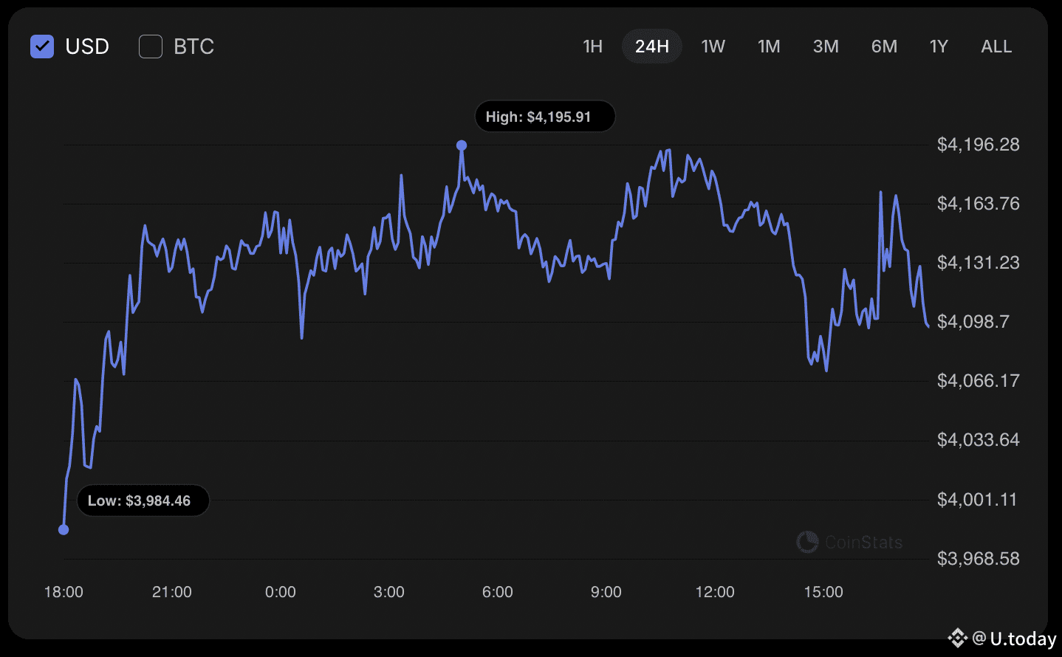1062x657 pixels.
Task: Show ALL time price history
Action: click(x=996, y=47)
